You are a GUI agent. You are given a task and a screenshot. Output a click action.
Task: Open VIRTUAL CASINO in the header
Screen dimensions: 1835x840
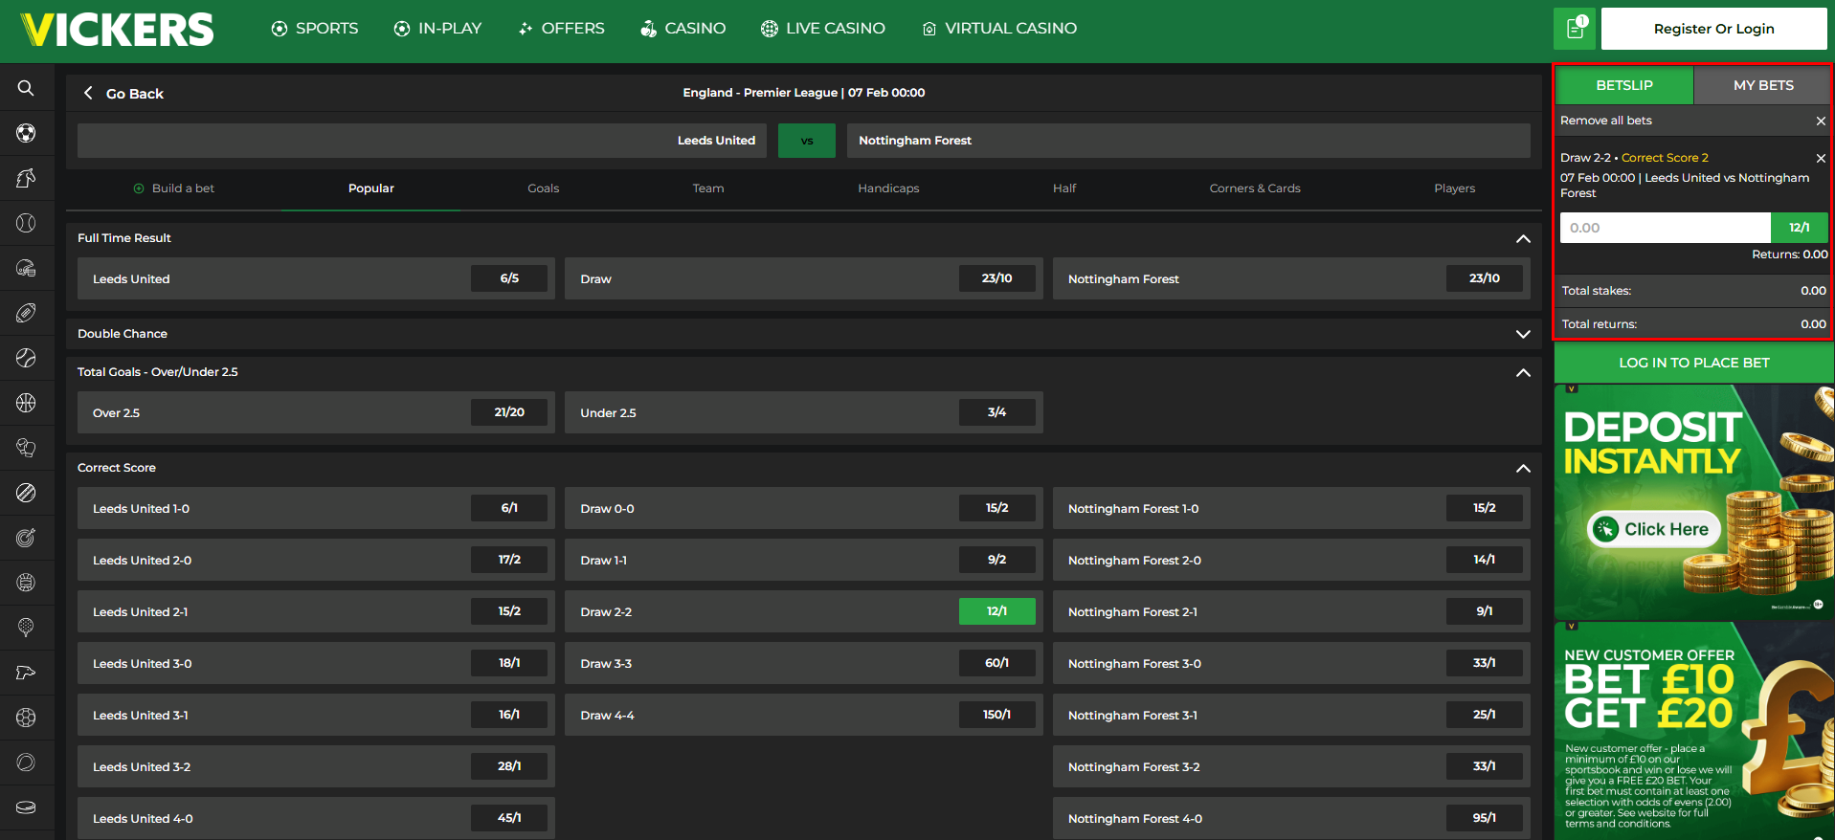(999, 29)
